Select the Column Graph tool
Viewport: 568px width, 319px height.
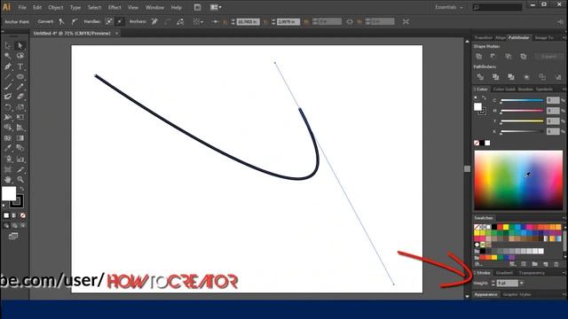pyautogui.click(x=20, y=159)
